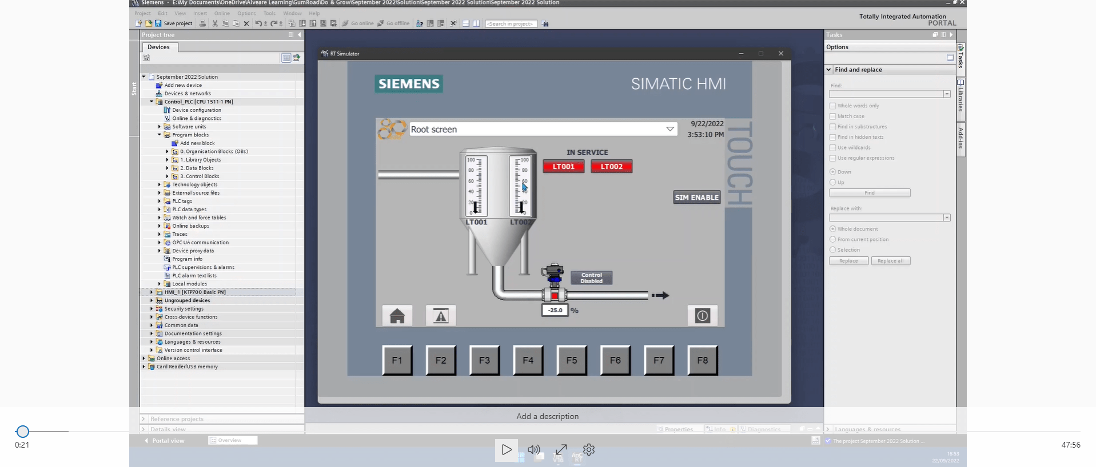Click the Save project toolbar icon
Viewport: 1096px width, 467px height.
(x=158, y=23)
